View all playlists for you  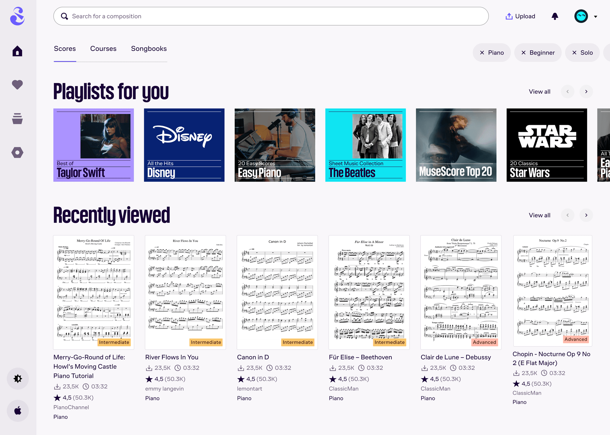(540, 92)
